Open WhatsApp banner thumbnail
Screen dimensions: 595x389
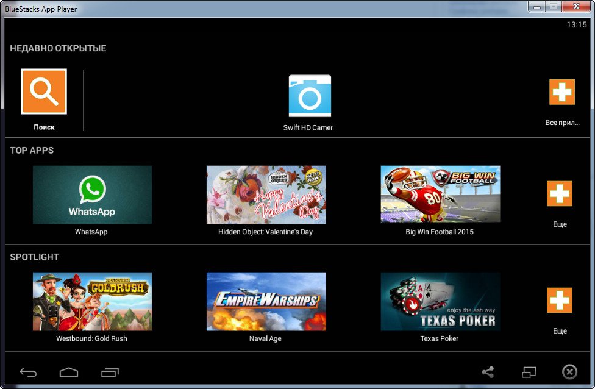[93, 194]
